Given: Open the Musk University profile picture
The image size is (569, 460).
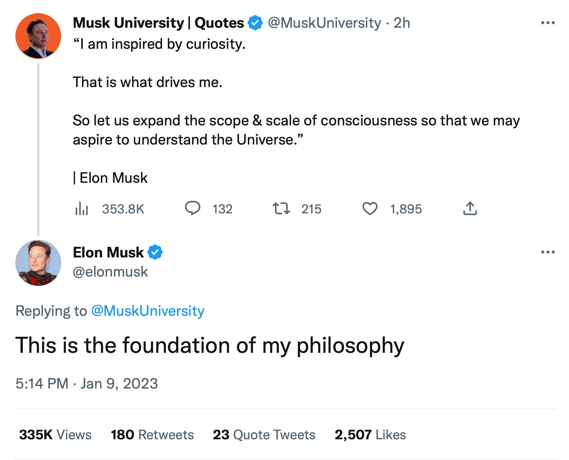Looking at the screenshot, I should 38,36.
